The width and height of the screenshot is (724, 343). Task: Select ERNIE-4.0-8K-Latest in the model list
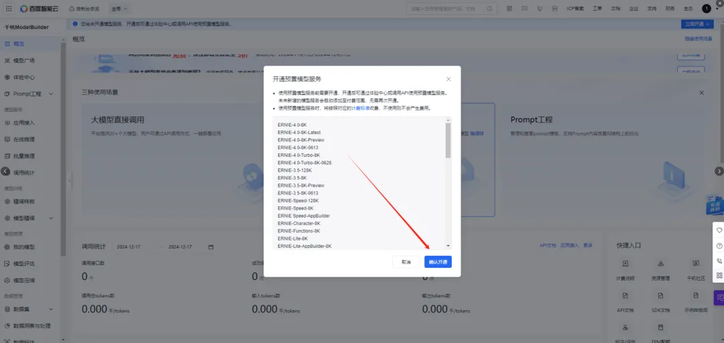(299, 133)
